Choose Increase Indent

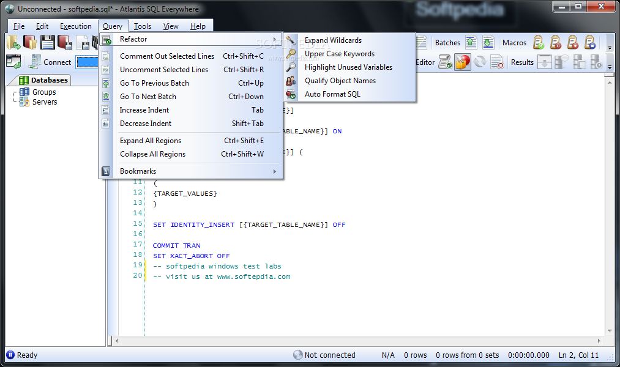click(190, 110)
